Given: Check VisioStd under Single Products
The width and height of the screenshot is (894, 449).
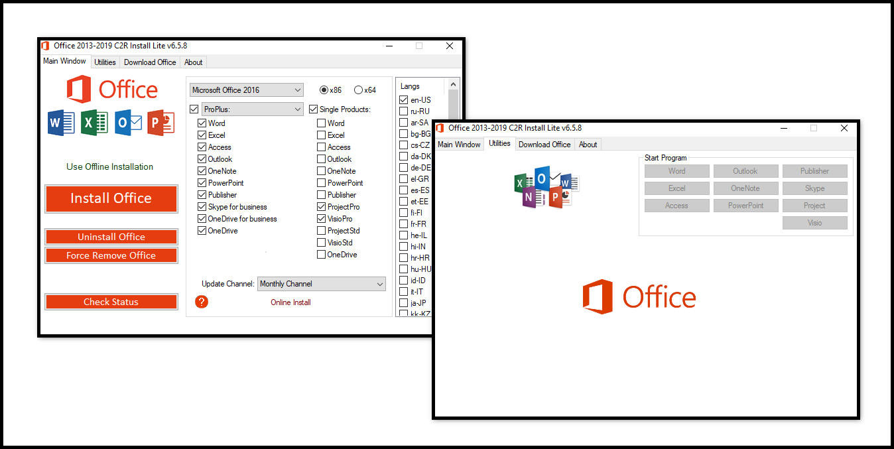Looking at the screenshot, I should 321,243.
